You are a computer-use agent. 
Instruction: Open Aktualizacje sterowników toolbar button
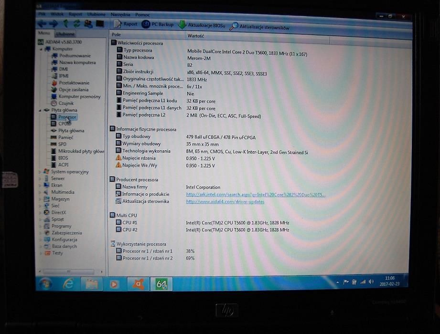coord(259,27)
